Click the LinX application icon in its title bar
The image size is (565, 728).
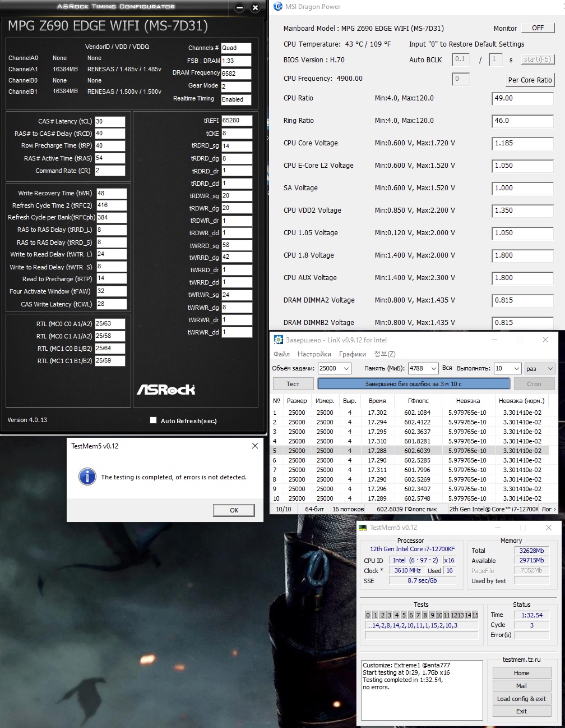click(x=278, y=340)
